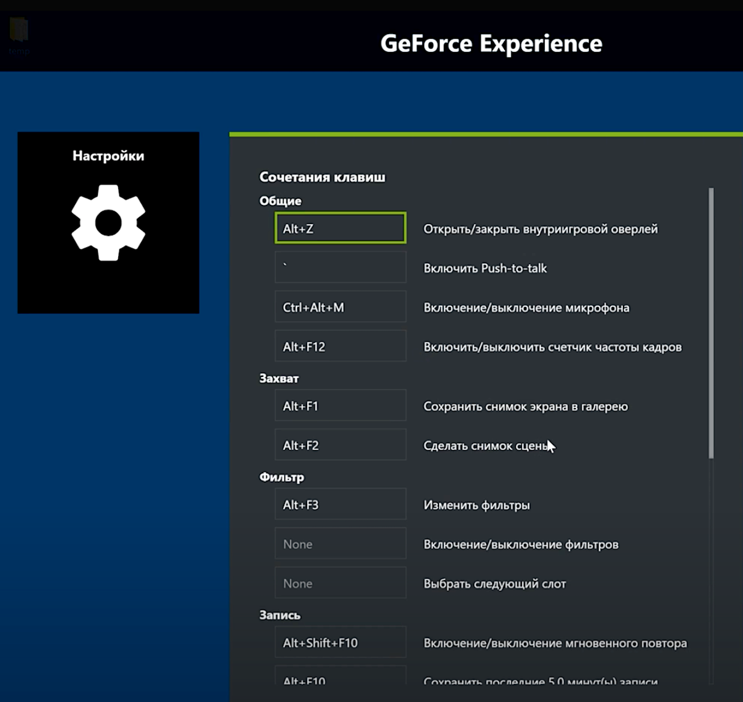Click the Alt+F12 frame counter field
Image resolution: width=743 pixels, height=702 pixels.
coord(341,346)
